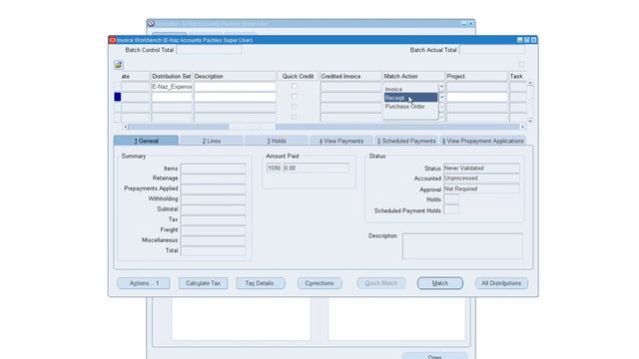Click the Batch Control Total field

click(209, 50)
